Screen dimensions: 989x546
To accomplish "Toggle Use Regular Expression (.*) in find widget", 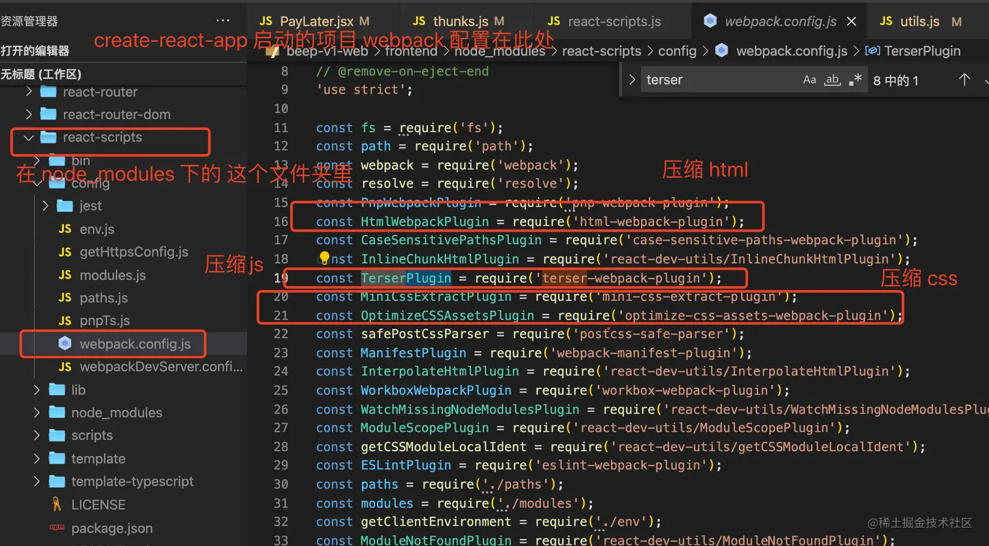I will tap(855, 80).
